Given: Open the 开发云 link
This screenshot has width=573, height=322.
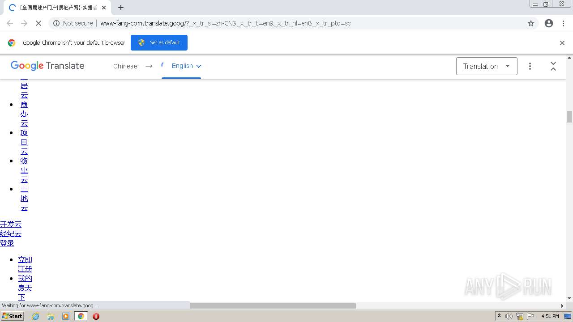Looking at the screenshot, I should click(11, 224).
